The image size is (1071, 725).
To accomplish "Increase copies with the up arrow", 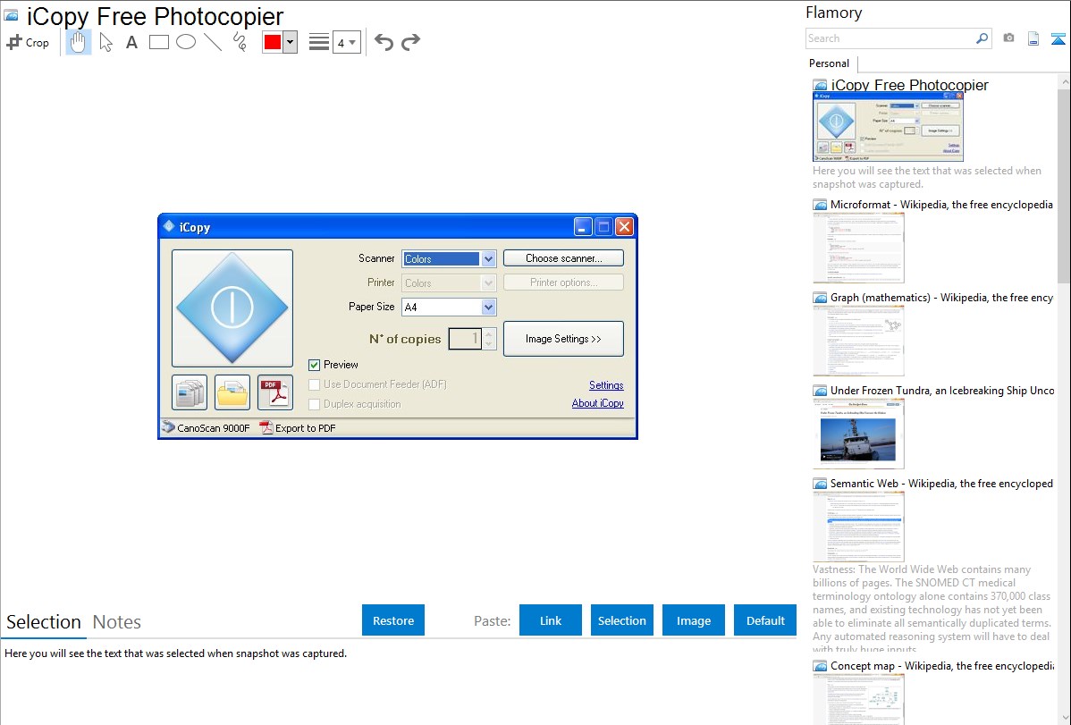I will pos(489,334).
